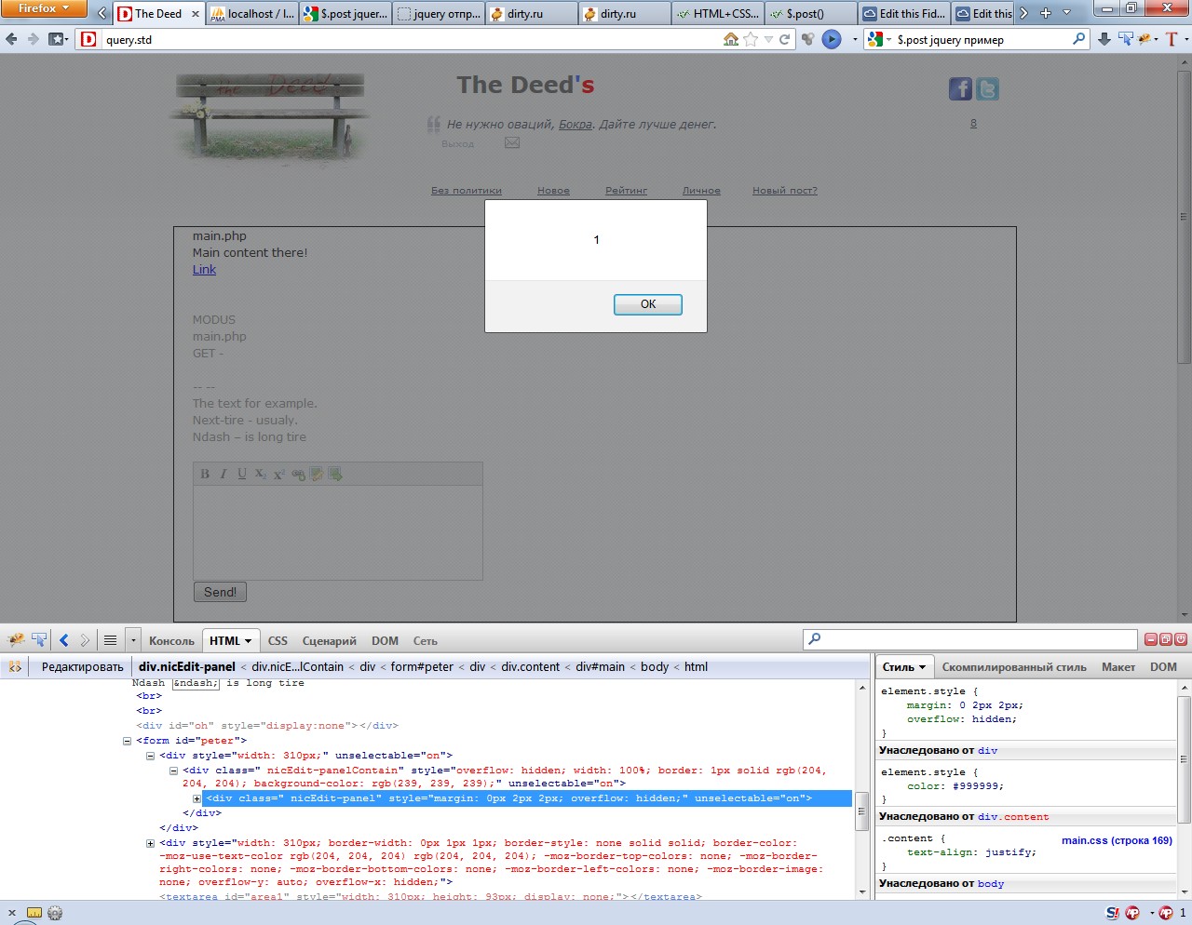This screenshot has height=925, width=1192.
Task: Open the bookmarks star menu button
Action: [x=59, y=39]
